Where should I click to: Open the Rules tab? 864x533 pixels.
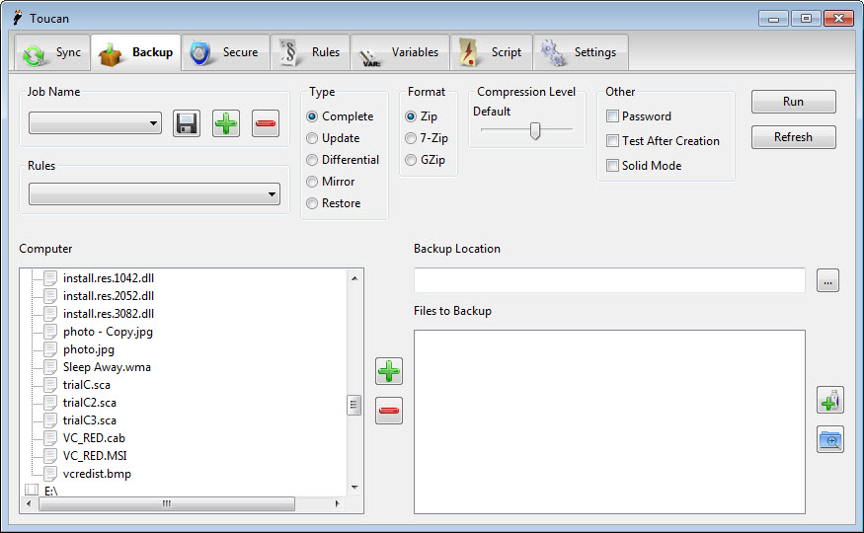(x=310, y=52)
